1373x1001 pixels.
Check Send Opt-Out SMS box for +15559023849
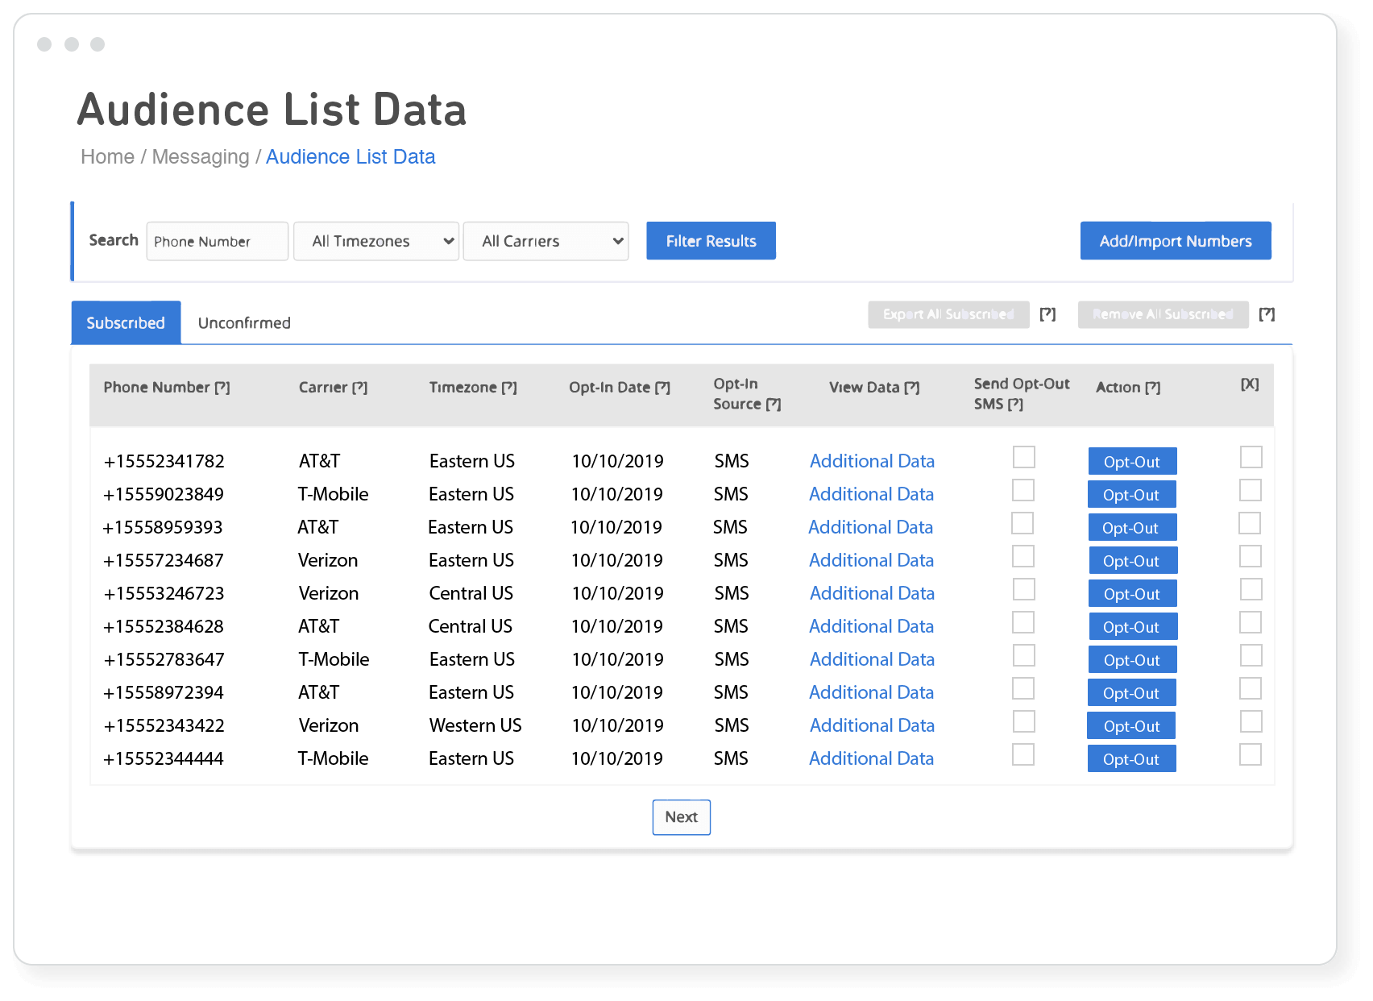pyautogui.click(x=1023, y=490)
